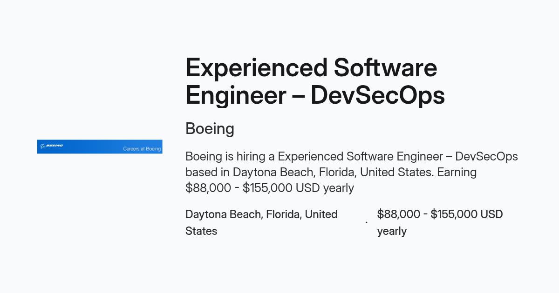This screenshot has height=293, width=559.
Task: Open the Boeing company name under the title
Action: click(x=210, y=129)
